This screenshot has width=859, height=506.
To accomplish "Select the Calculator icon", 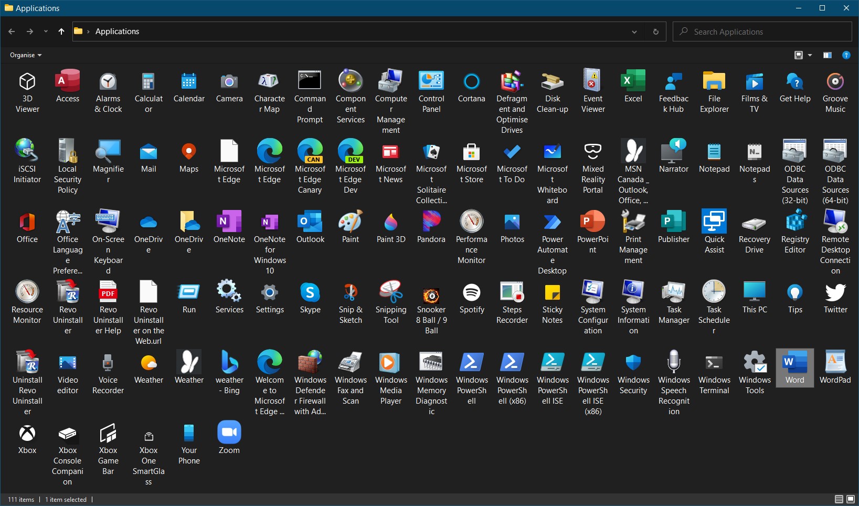I will pyautogui.click(x=149, y=81).
